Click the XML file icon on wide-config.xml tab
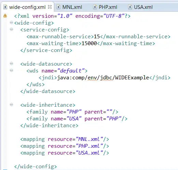 click(5, 7)
